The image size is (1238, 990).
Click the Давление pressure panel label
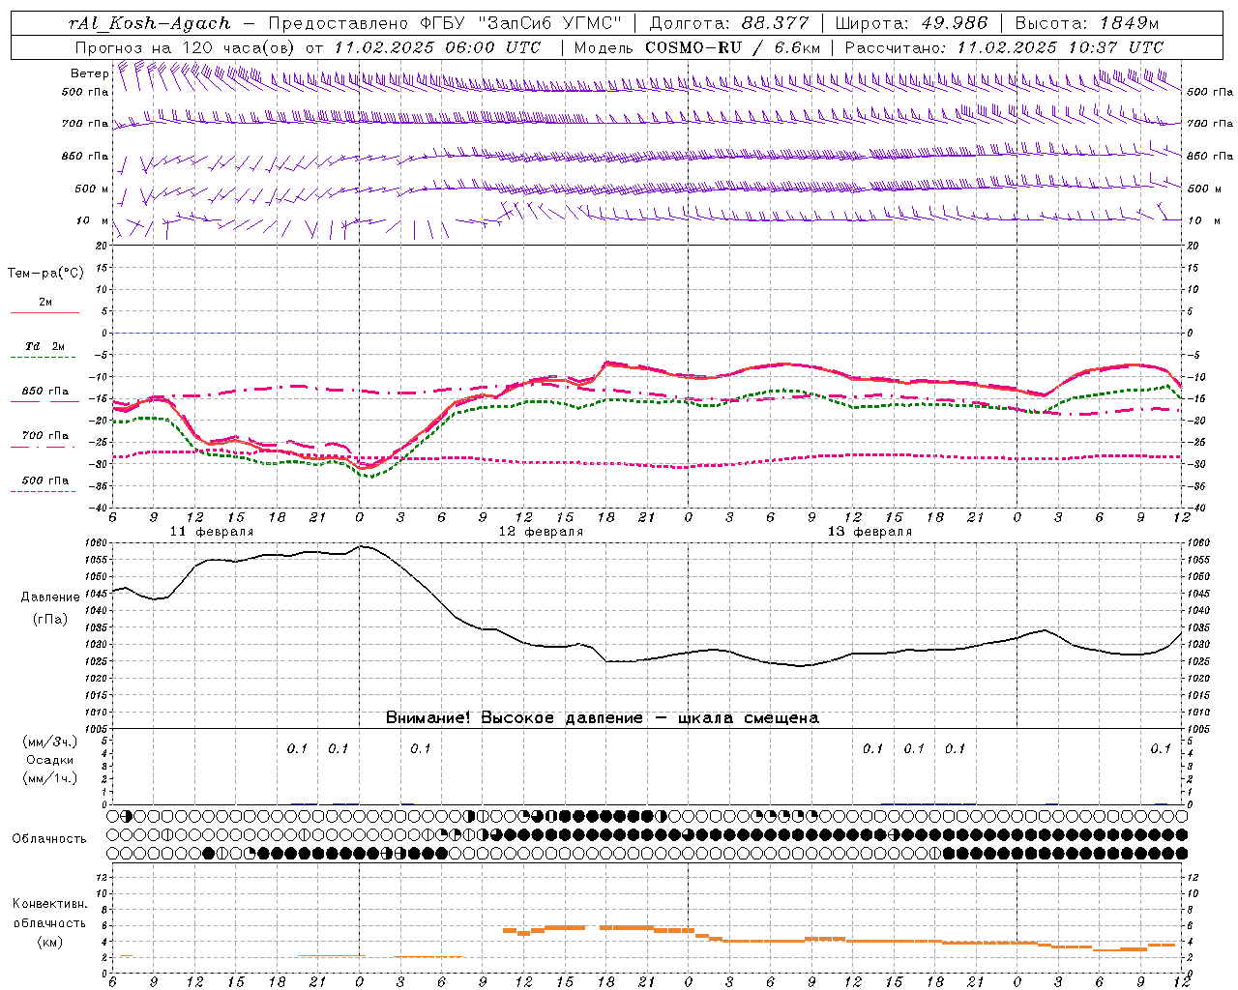pyautogui.click(x=50, y=597)
